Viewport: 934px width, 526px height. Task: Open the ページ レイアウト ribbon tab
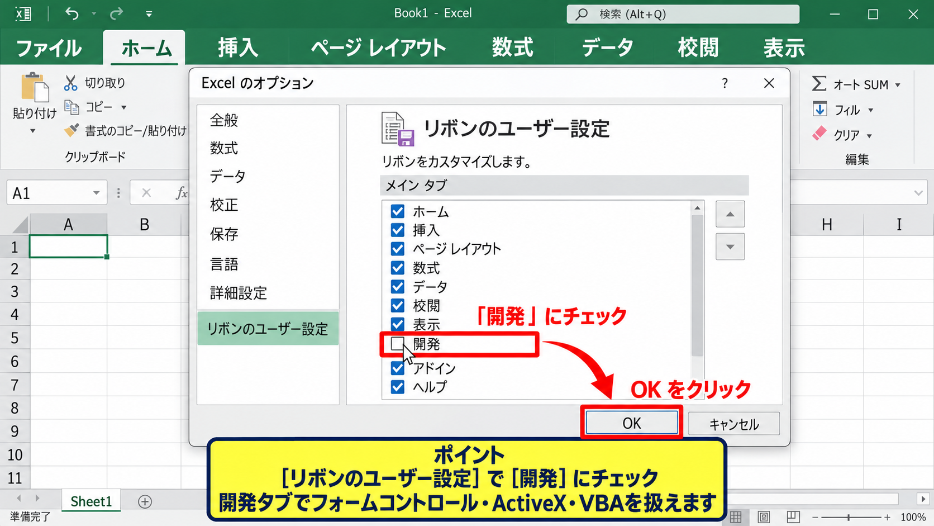pos(378,48)
